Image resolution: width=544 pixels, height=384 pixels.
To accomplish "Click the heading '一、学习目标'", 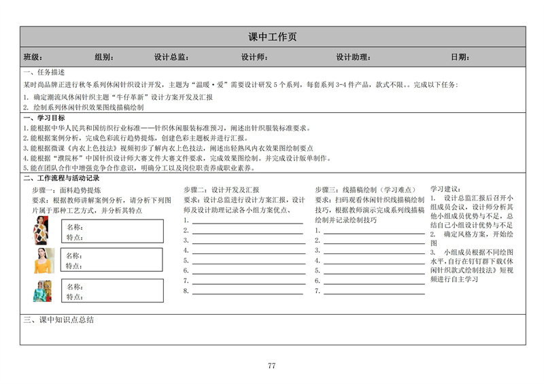I will (x=44, y=118).
